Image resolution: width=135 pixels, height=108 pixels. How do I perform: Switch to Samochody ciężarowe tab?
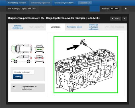tap(40, 3)
